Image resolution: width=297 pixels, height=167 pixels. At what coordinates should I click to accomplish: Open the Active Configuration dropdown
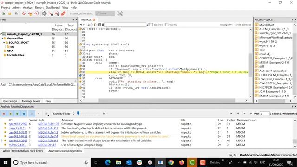click(105, 13)
